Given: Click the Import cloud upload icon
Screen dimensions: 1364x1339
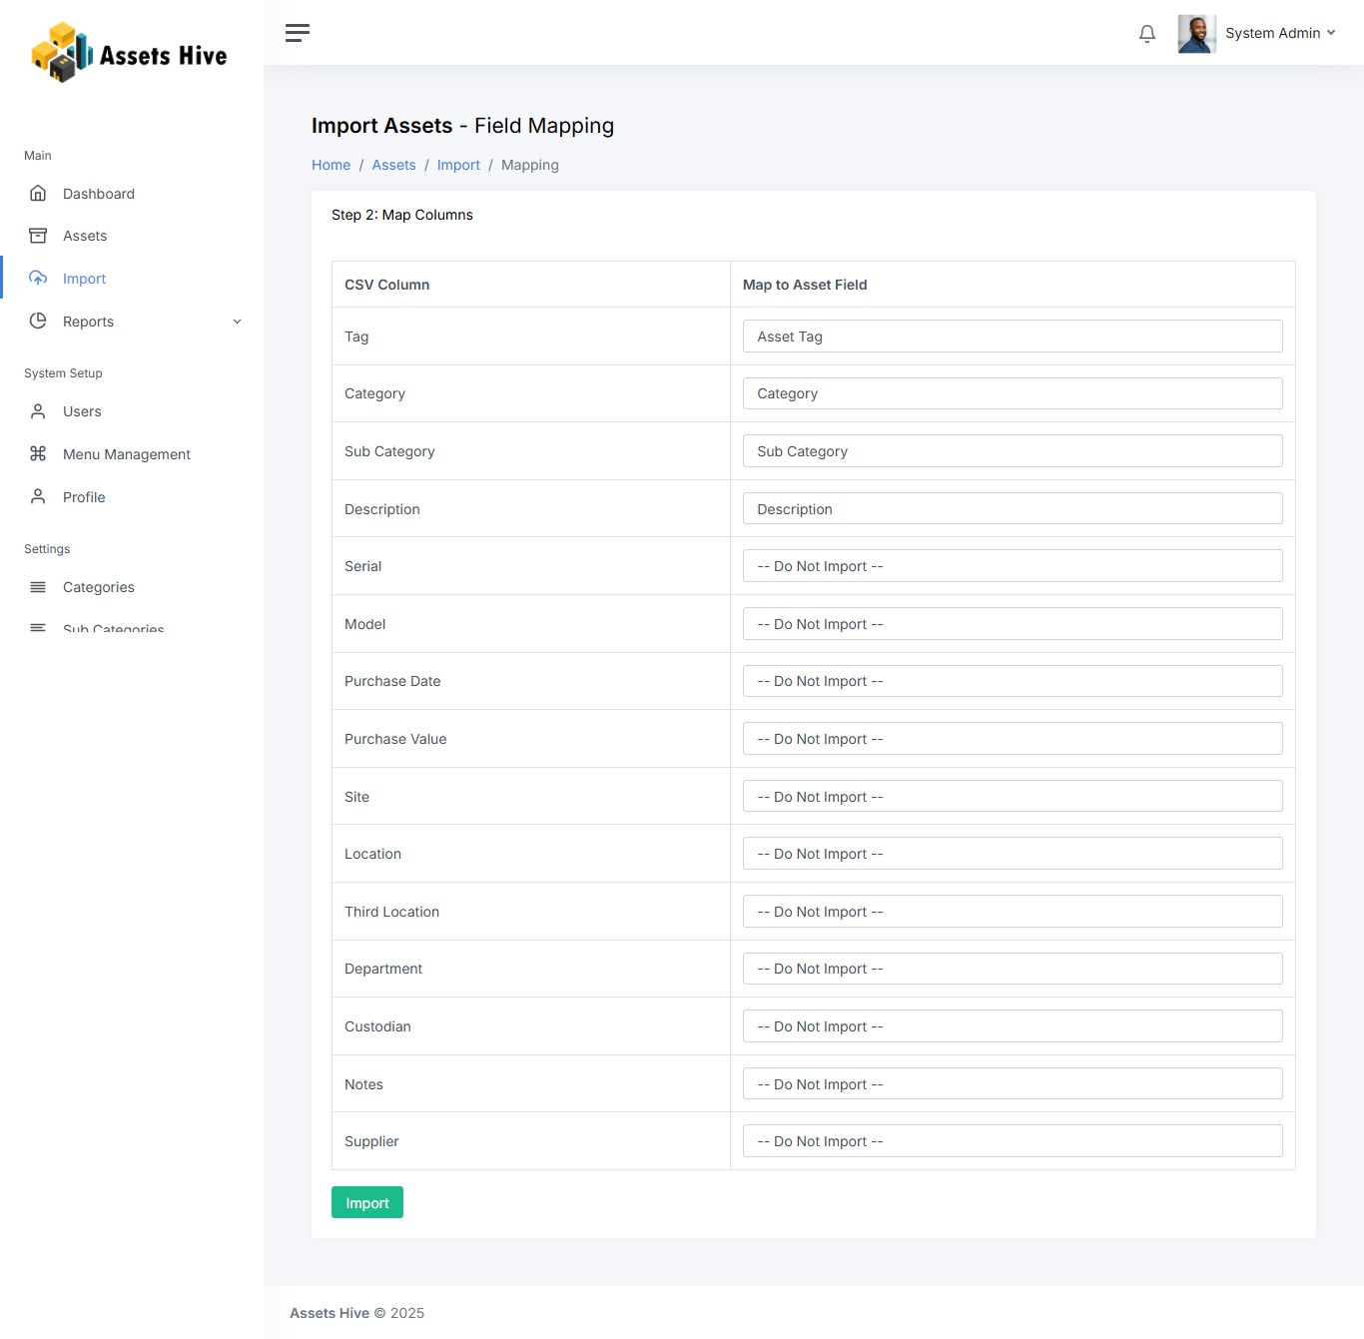Looking at the screenshot, I should coord(38,279).
